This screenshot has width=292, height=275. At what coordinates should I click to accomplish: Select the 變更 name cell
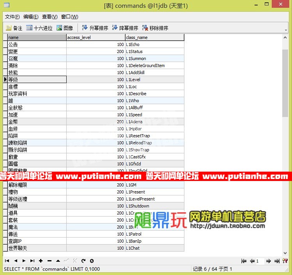point(37,51)
